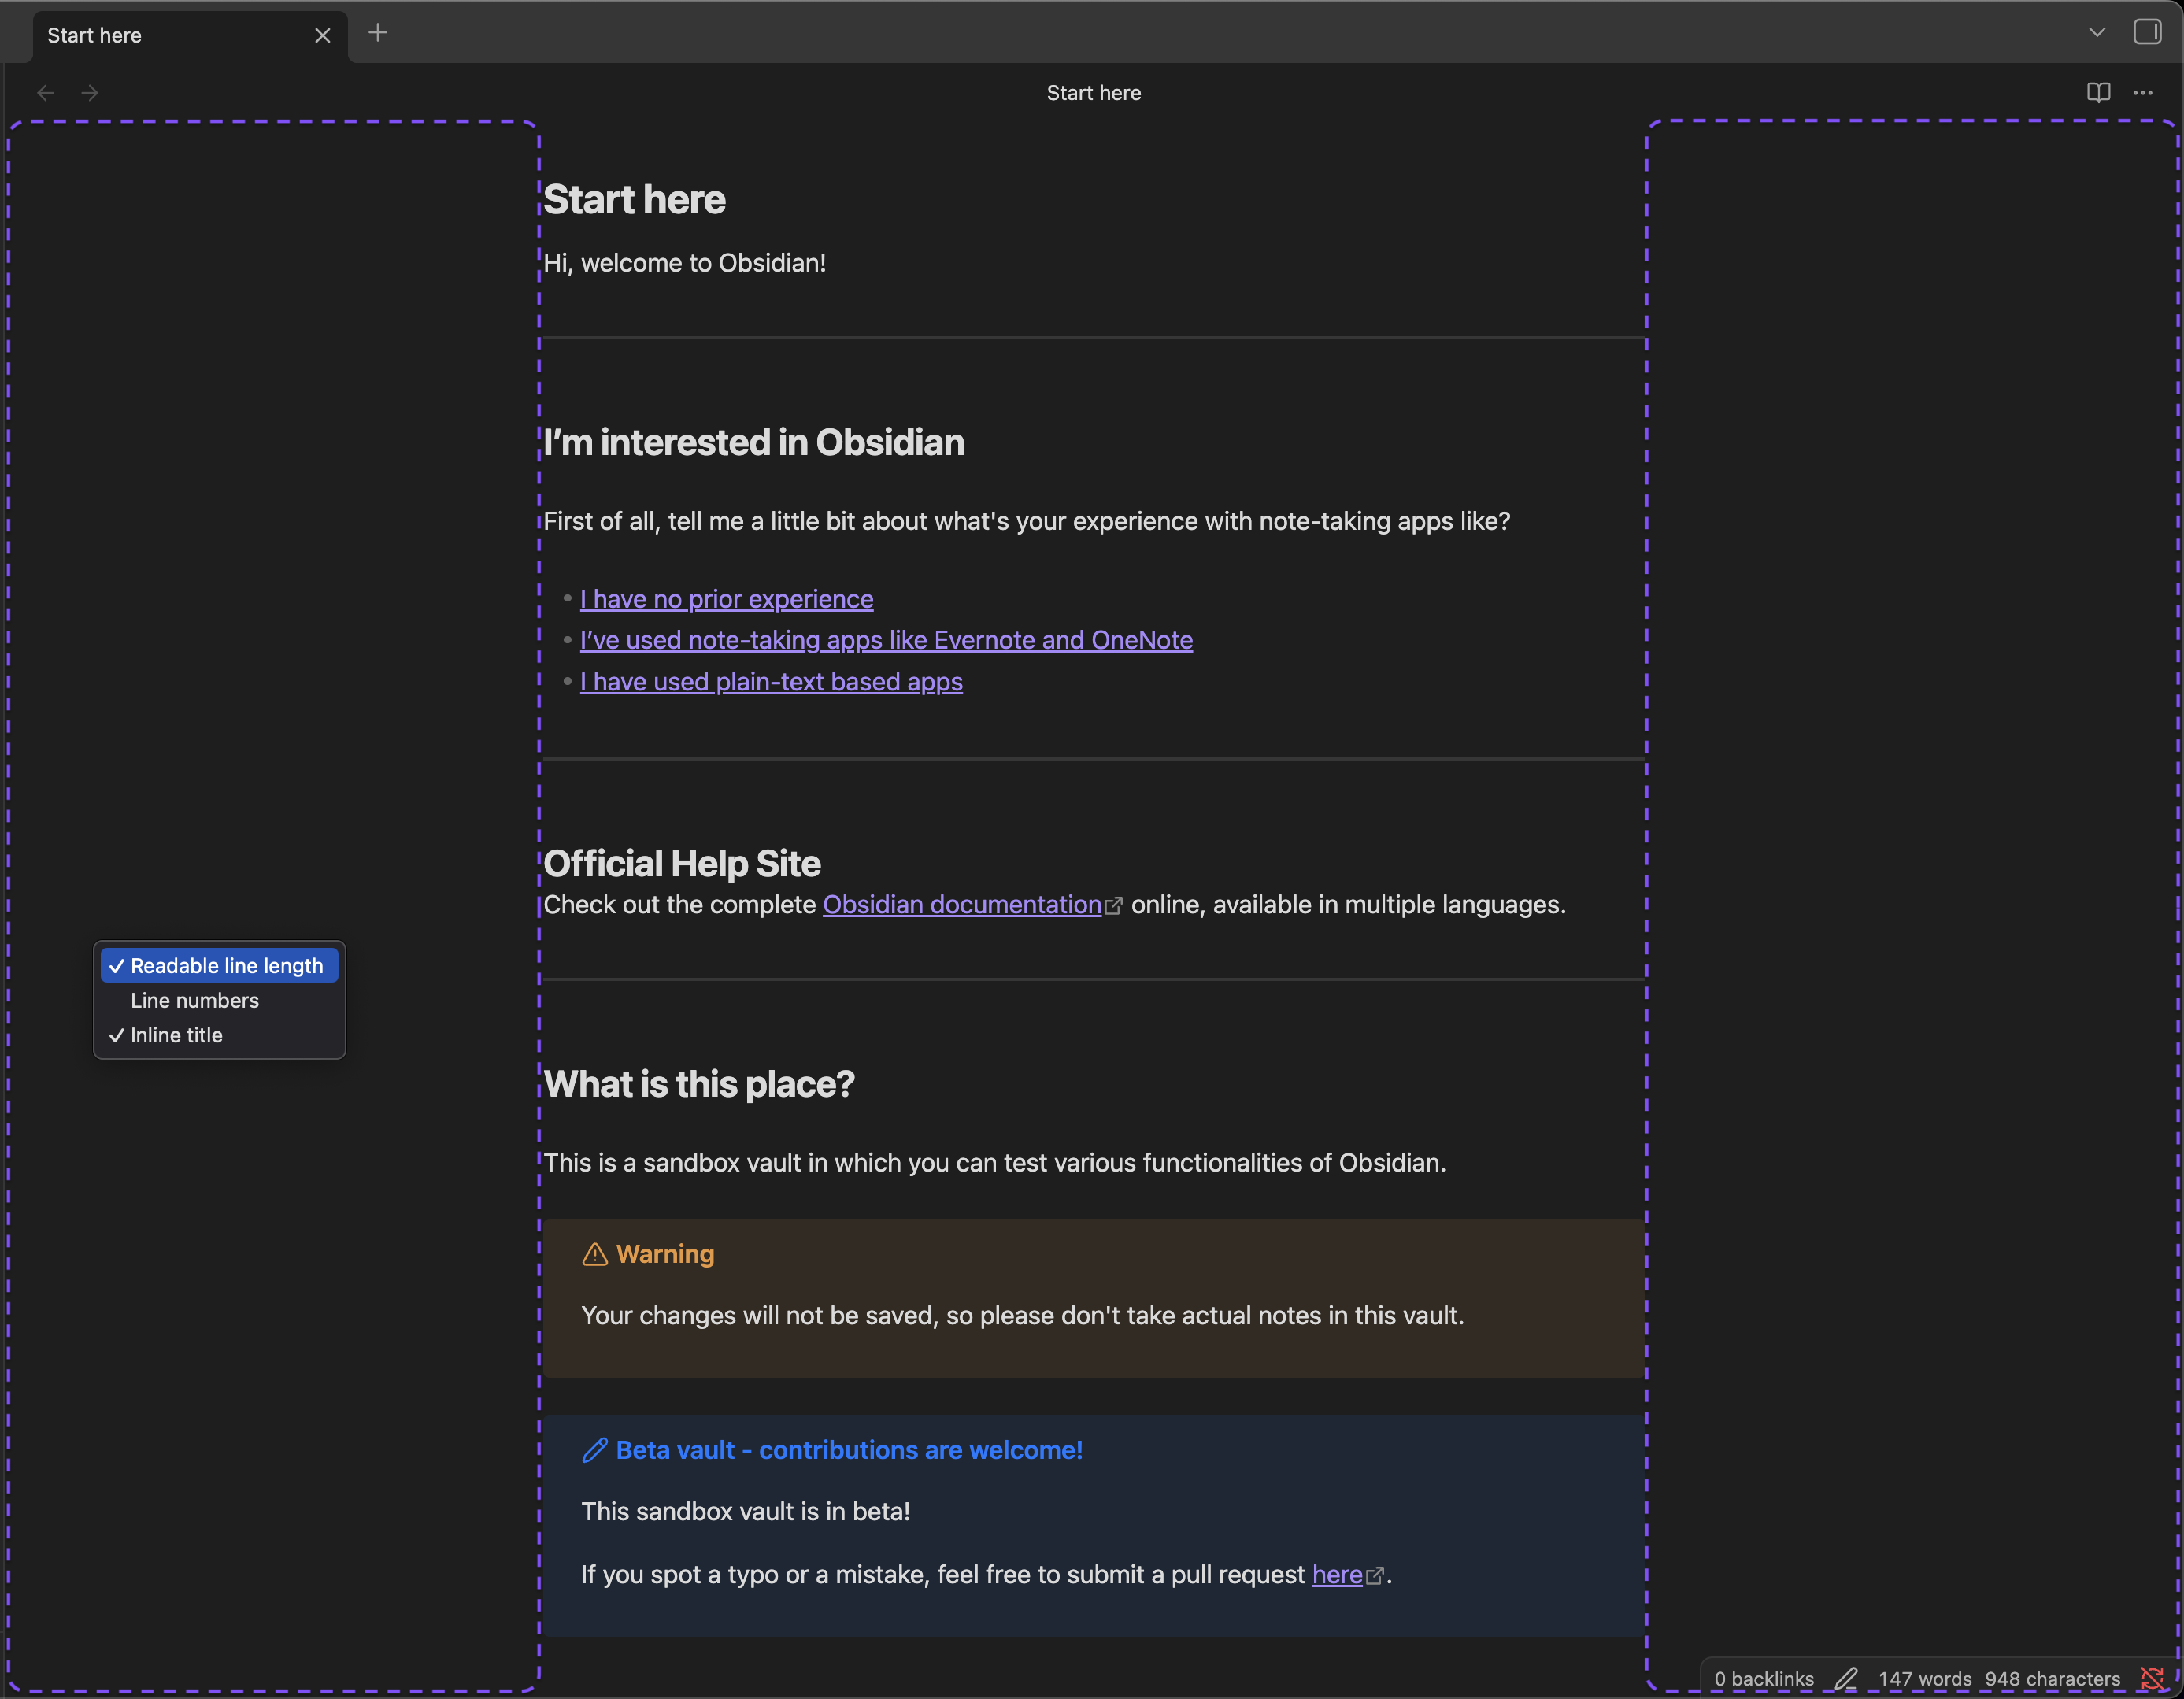Select the Start here tab
The width and height of the screenshot is (2184, 1699).
150,36
